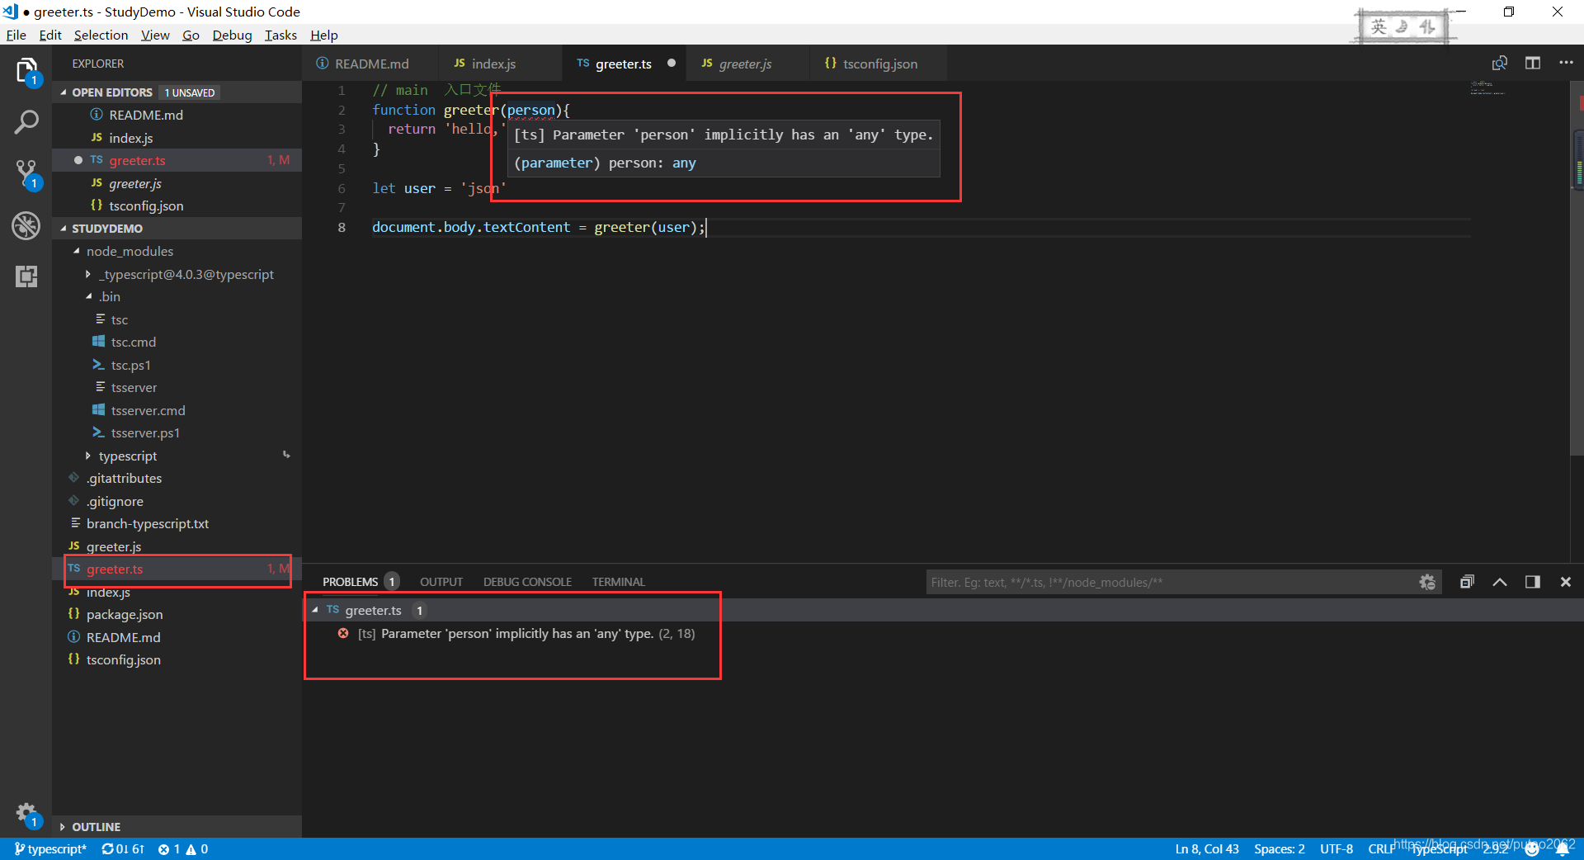Click Ln 8, Col 43 in status bar
Image resolution: width=1584 pixels, height=860 pixels.
click(x=1207, y=849)
